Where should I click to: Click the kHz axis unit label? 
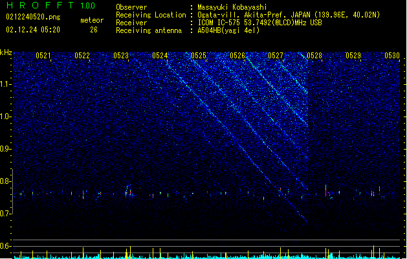pos(6,52)
